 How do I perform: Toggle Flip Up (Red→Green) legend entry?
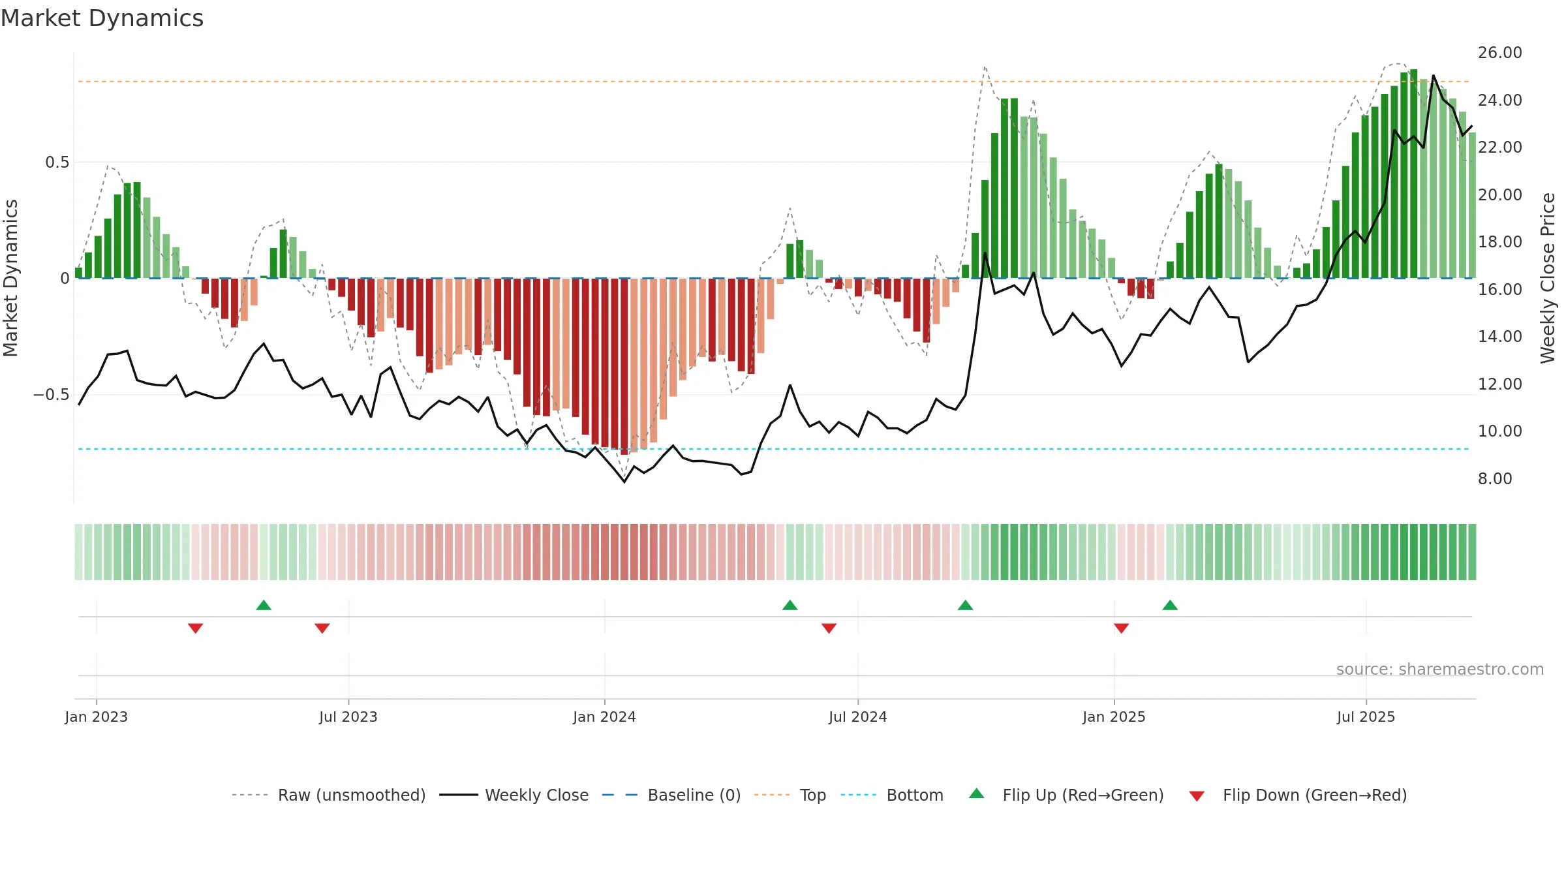point(1066,795)
